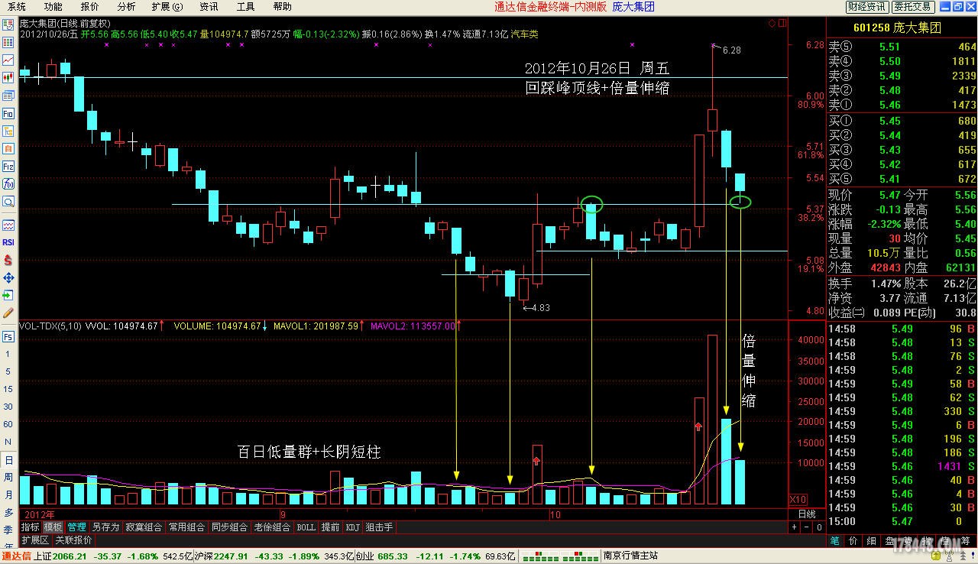
Task: Click the first quote-list icon in left toolbar
Action: click(8, 25)
